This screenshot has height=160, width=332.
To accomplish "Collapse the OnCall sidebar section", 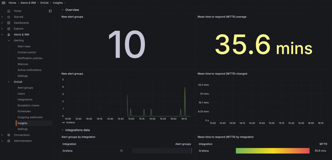I will pyautogui.click(x=9, y=82).
